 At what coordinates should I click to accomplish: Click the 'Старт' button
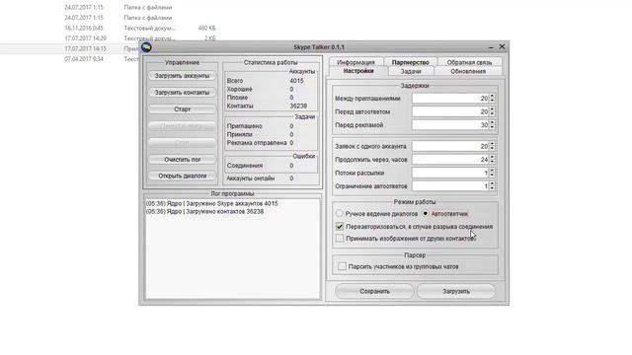point(182,109)
